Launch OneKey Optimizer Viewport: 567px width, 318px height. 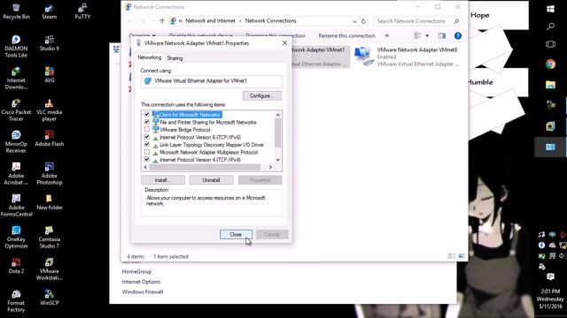click(16, 238)
